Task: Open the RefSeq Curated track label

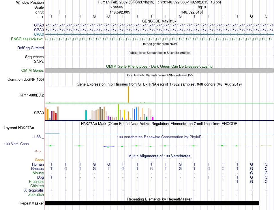Action: [30, 48]
